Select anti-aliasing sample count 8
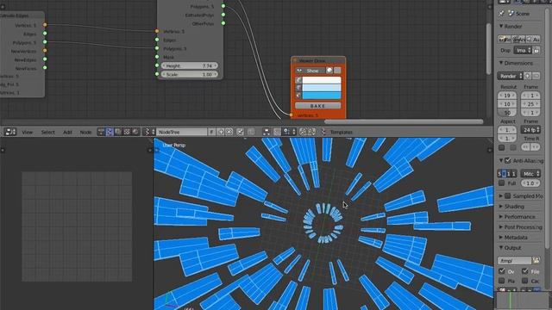Viewport: 552px width, 310px height. click(504, 174)
